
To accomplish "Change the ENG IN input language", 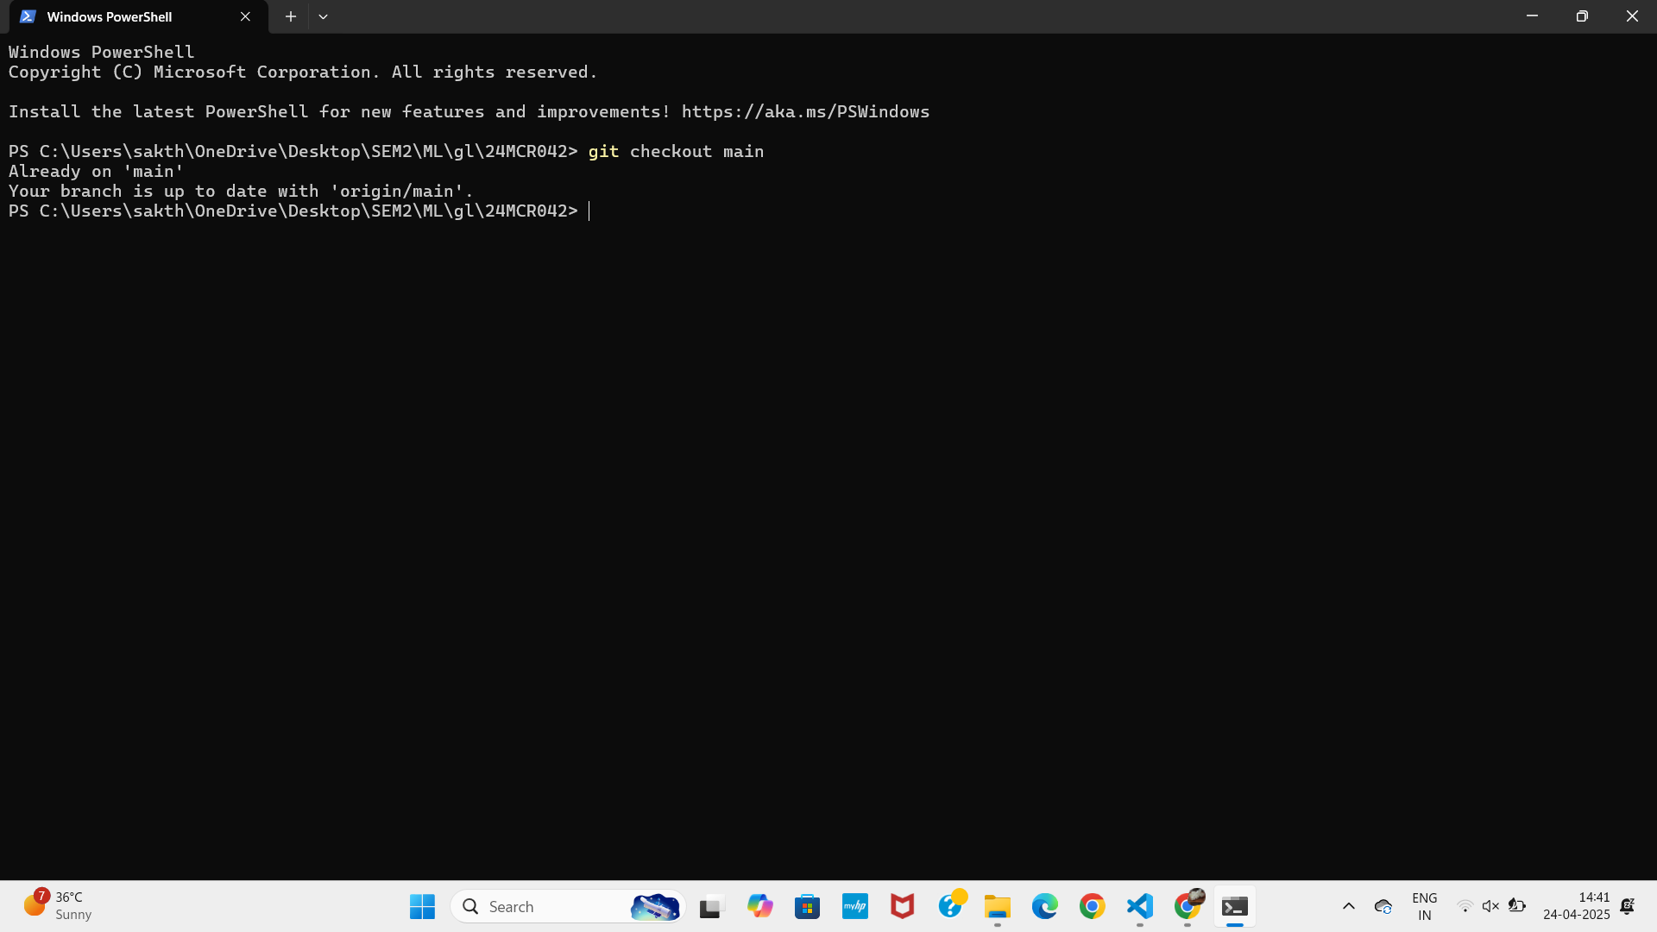I will 1424,906.
